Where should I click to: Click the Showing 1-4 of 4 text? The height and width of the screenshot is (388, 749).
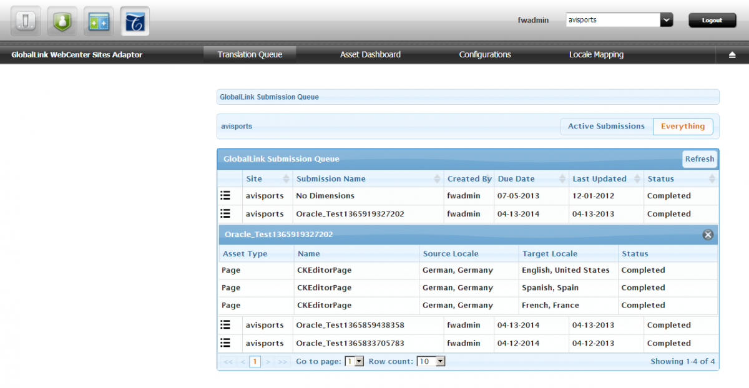coord(683,361)
